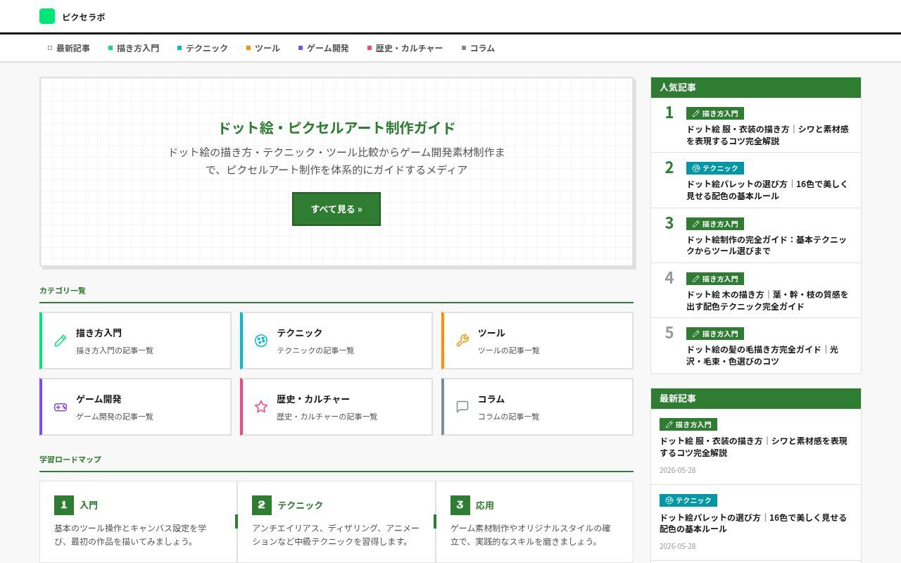
Task: Click rank number 4 in 人気記事
Action: click(x=669, y=278)
